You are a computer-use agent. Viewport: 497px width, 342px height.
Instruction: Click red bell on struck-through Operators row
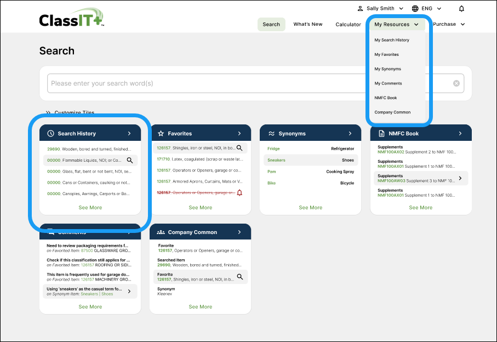click(239, 193)
